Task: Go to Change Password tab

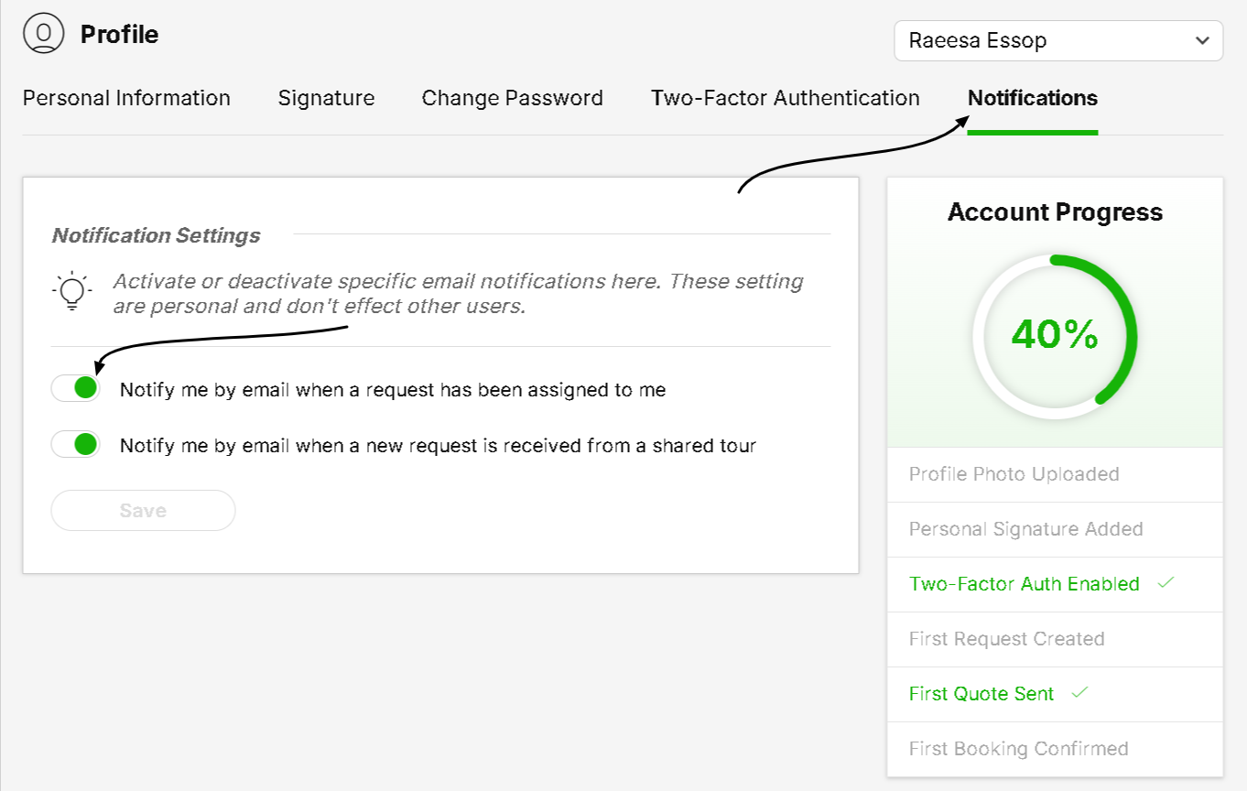Action: (512, 98)
